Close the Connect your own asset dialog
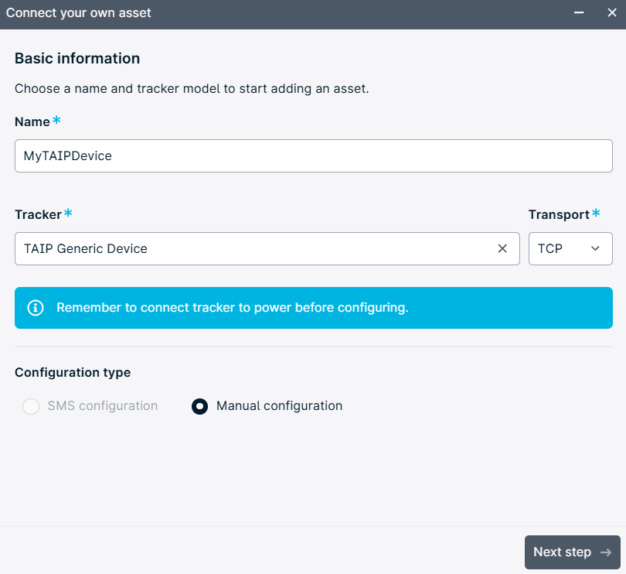This screenshot has height=574, width=626. point(612,13)
